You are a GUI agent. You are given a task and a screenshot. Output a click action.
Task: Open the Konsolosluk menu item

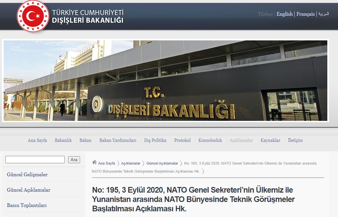click(210, 140)
